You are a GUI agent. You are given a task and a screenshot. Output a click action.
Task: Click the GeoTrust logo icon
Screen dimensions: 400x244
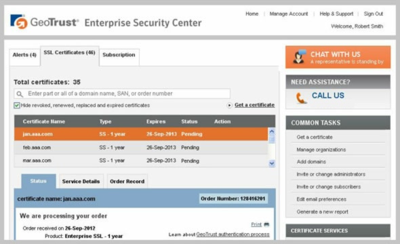click(x=19, y=22)
